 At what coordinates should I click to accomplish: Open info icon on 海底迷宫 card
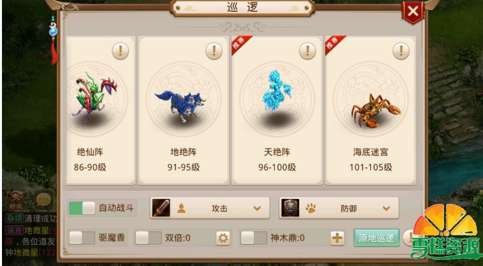point(401,51)
